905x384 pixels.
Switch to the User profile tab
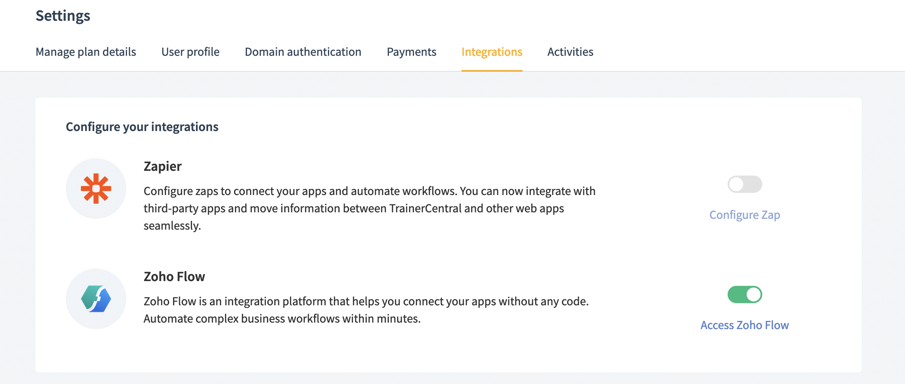(x=190, y=52)
